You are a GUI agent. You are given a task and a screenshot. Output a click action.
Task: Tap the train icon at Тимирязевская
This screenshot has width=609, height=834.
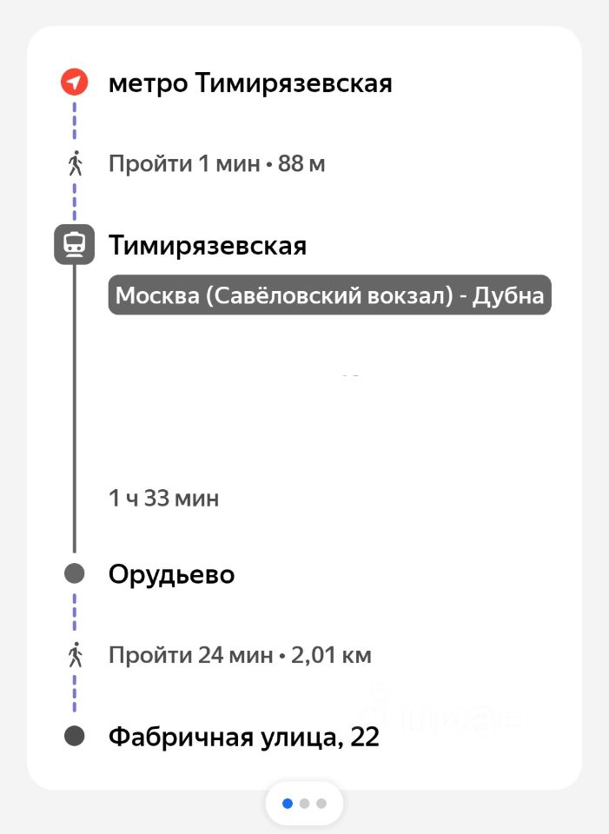pyautogui.click(x=75, y=244)
